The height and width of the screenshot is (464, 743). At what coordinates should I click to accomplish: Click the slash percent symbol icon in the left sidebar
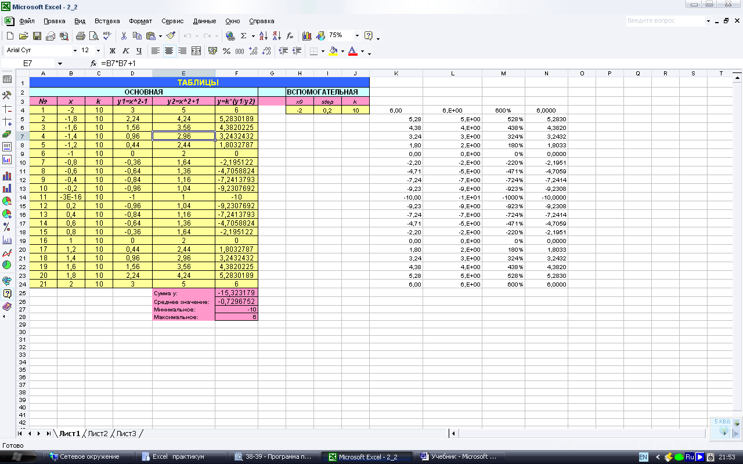[x=7, y=227]
